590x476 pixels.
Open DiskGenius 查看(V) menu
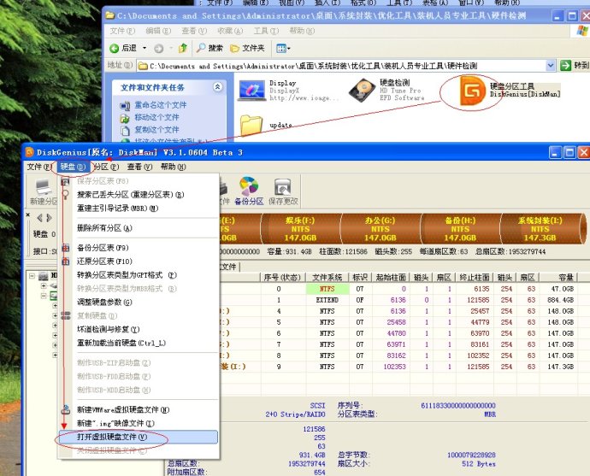pyautogui.click(x=139, y=167)
